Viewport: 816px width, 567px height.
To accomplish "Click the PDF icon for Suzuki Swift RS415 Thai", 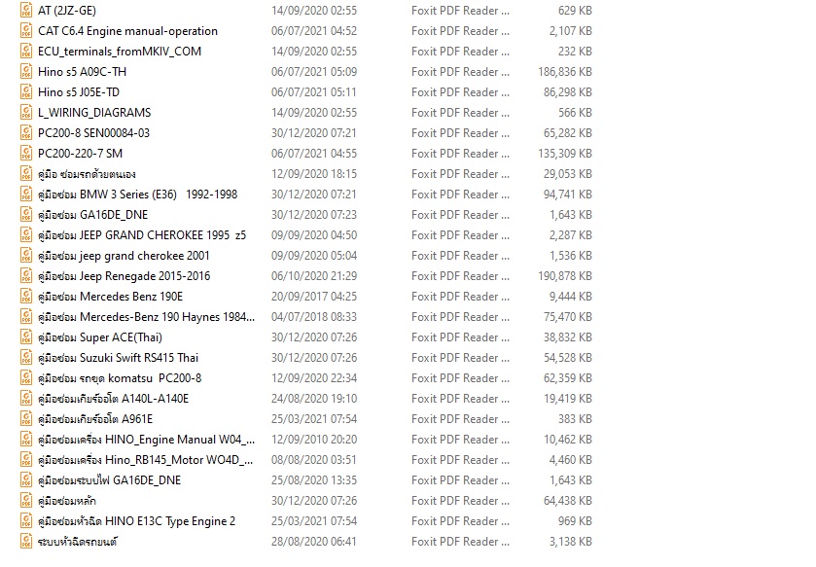I will coord(26,358).
